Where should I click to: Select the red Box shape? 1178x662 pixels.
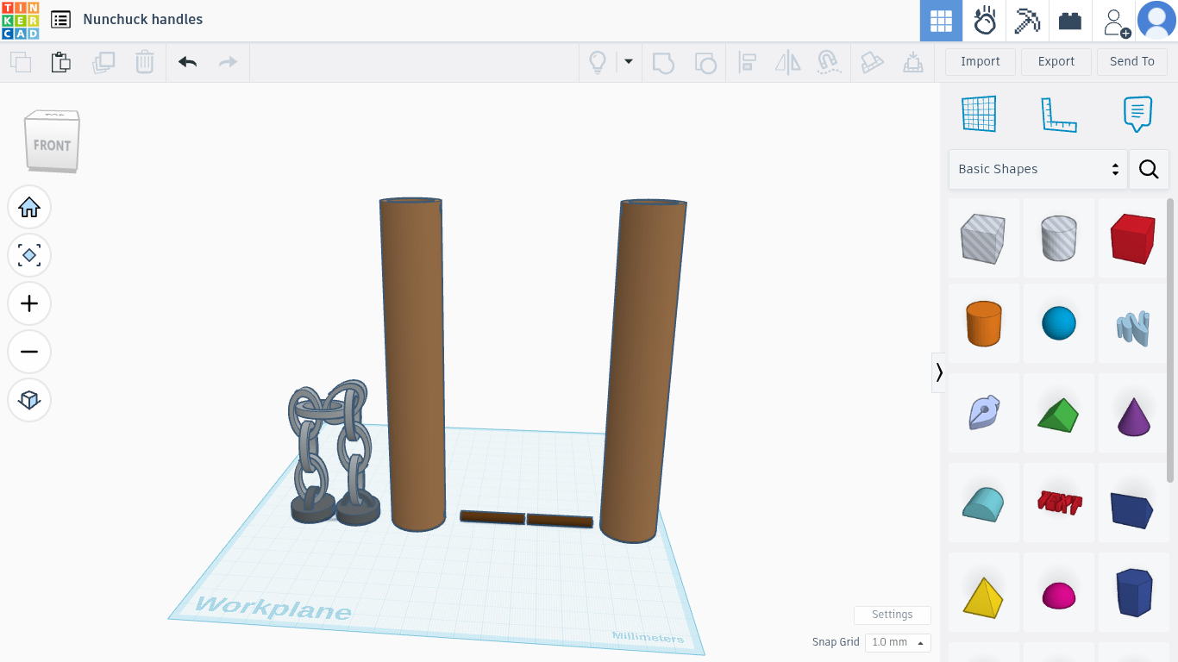tap(1132, 239)
